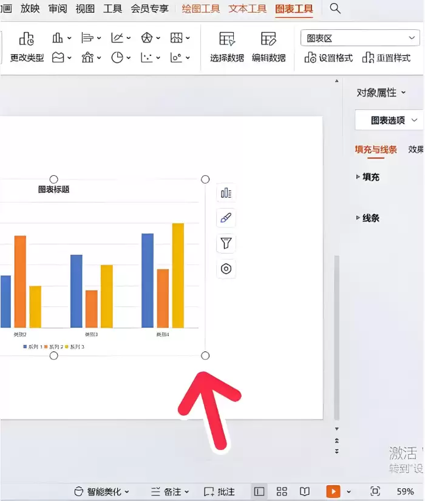
Task: Start slideshow with orange play button
Action: click(333, 491)
